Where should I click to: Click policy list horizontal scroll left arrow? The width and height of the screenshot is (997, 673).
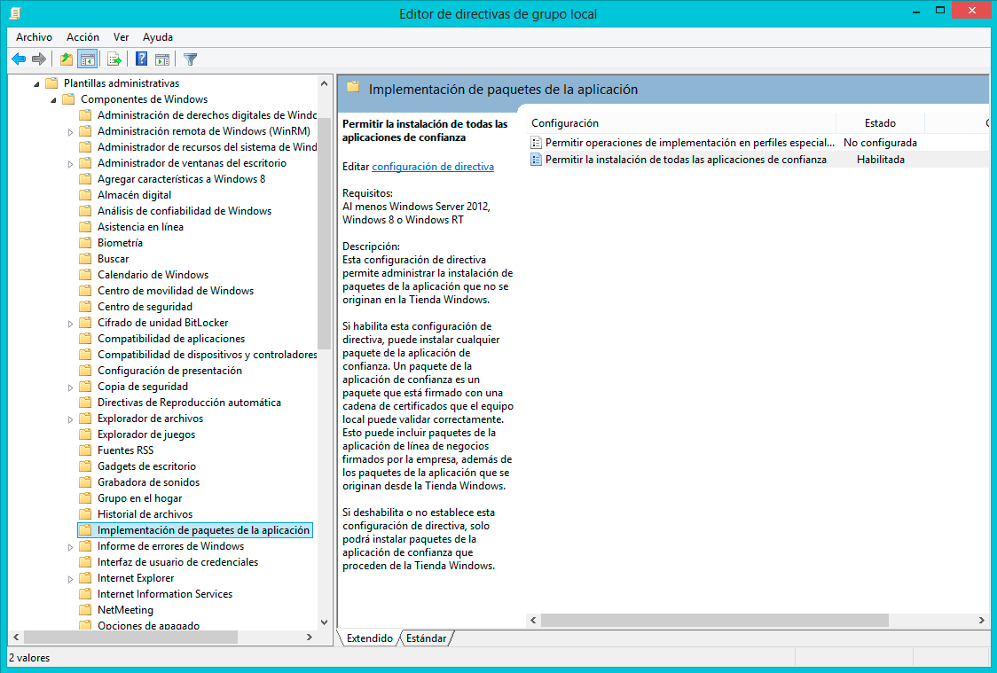tap(533, 621)
